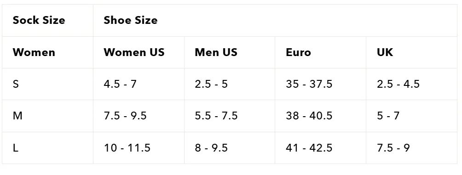Screen dimensions: 462x175
Task: Click the 5.5 - 7.5 Men US cell
Action: pos(230,116)
